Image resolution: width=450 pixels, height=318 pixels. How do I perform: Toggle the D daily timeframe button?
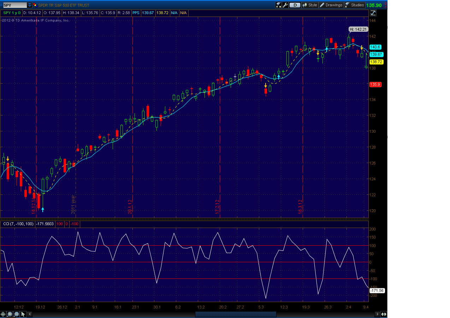pyautogui.click(x=295, y=5)
